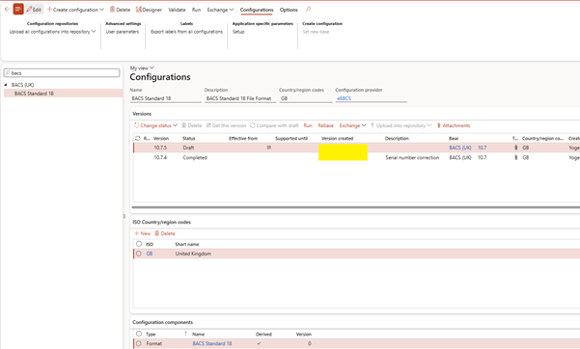Click the Name field BACS Standard 18
The height and width of the screenshot is (349, 580).
click(x=166, y=98)
